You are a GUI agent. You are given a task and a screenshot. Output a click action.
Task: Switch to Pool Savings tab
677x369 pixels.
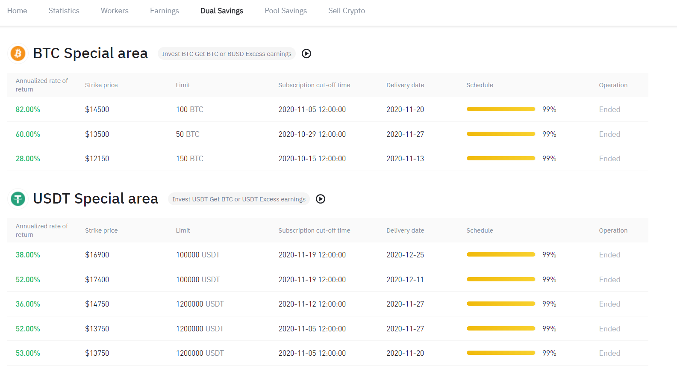click(x=286, y=11)
